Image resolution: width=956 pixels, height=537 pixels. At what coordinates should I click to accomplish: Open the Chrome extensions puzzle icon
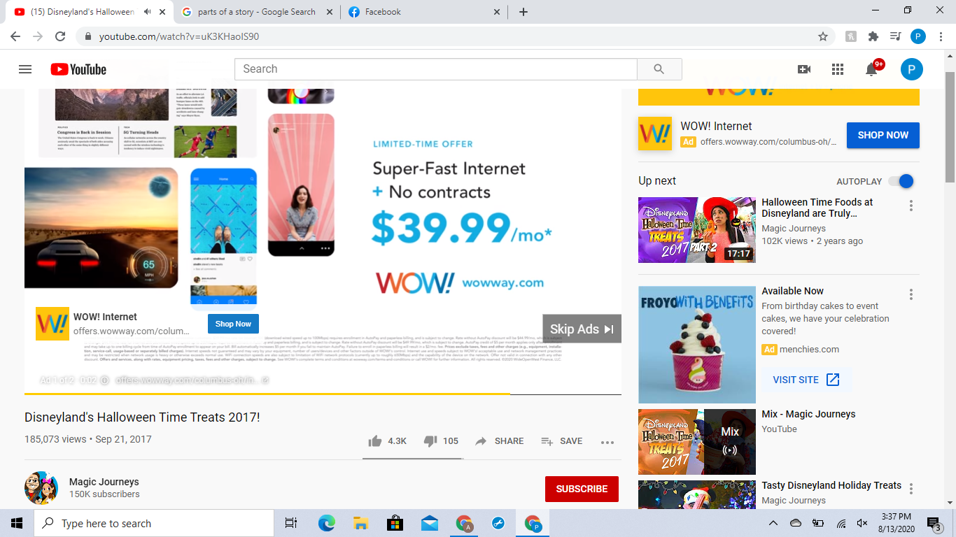[873, 36]
